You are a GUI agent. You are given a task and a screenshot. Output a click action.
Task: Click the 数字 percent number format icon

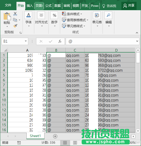54,15
